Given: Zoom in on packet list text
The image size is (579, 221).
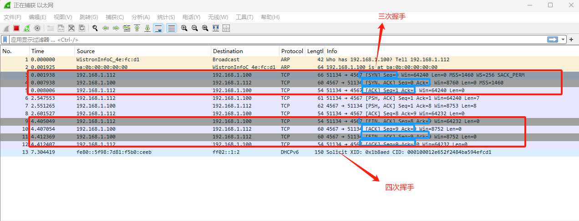Looking at the screenshot, I should (x=184, y=28).
